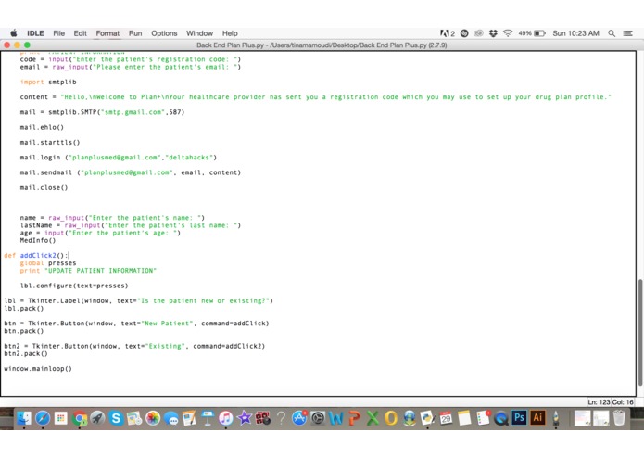The width and height of the screenshot is (644, 458).
Task: Open QuickTime Player from the dock
Action: coord(500,418)
